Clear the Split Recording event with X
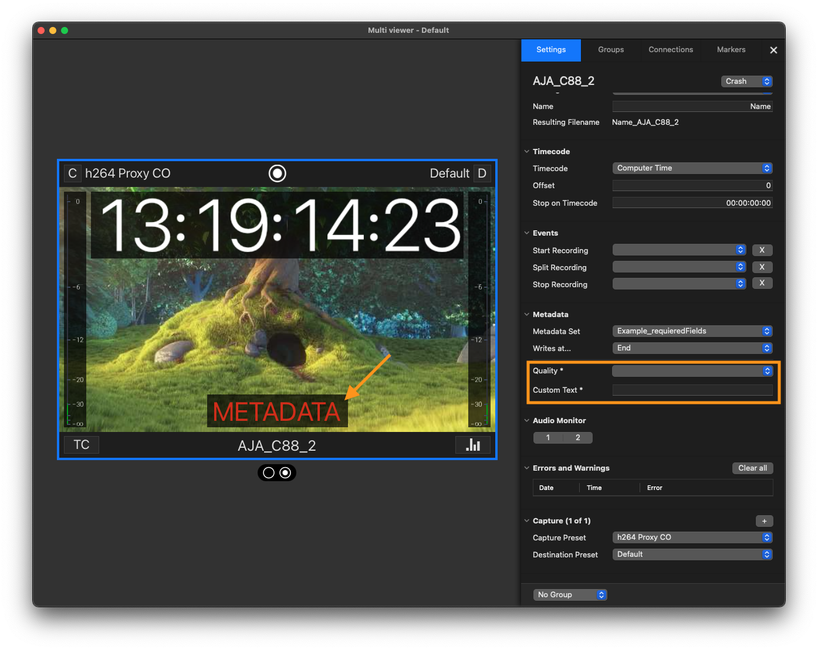Screen dimensions: 818x650 pos(762,267)
